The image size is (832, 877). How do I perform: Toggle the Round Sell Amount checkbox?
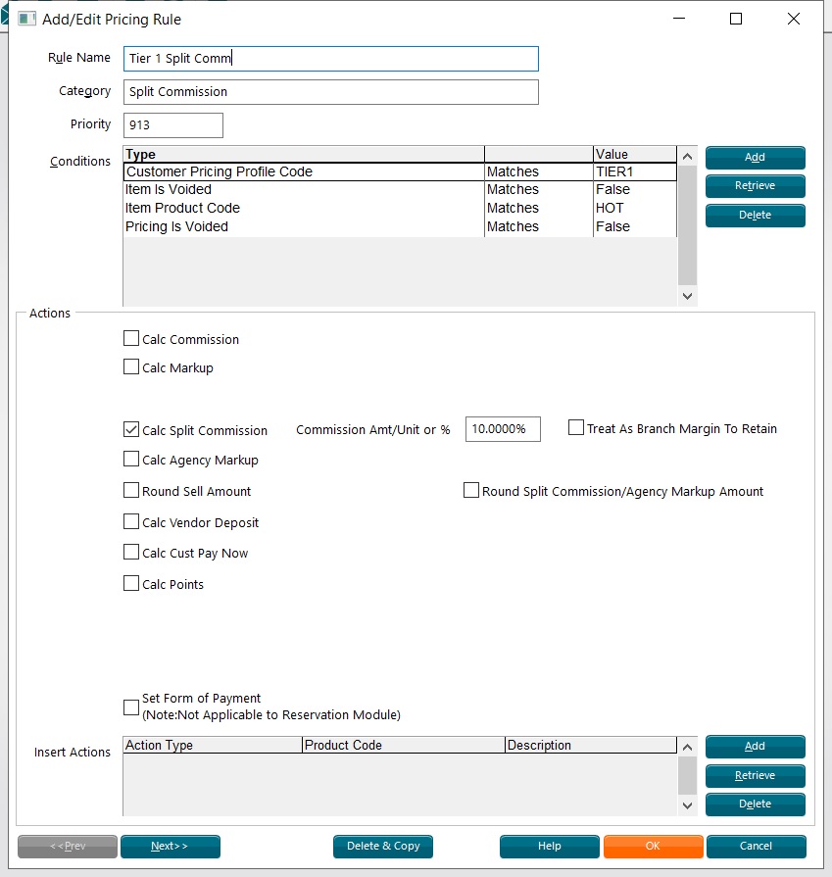(x=131, y=491)
